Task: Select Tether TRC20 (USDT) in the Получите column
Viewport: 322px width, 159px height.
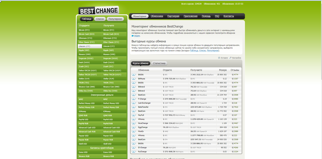Action: tap(115, 75)
